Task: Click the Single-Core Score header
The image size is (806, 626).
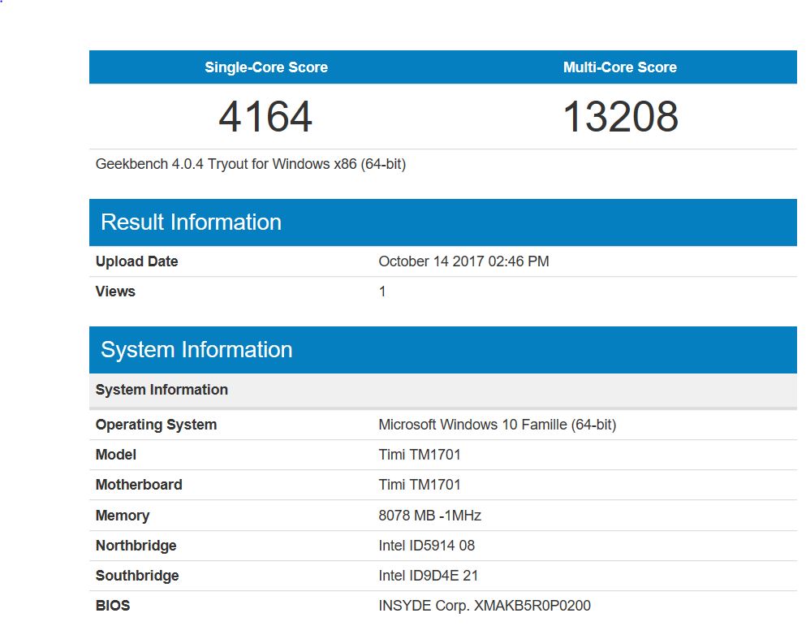Action: click(266, 67)
